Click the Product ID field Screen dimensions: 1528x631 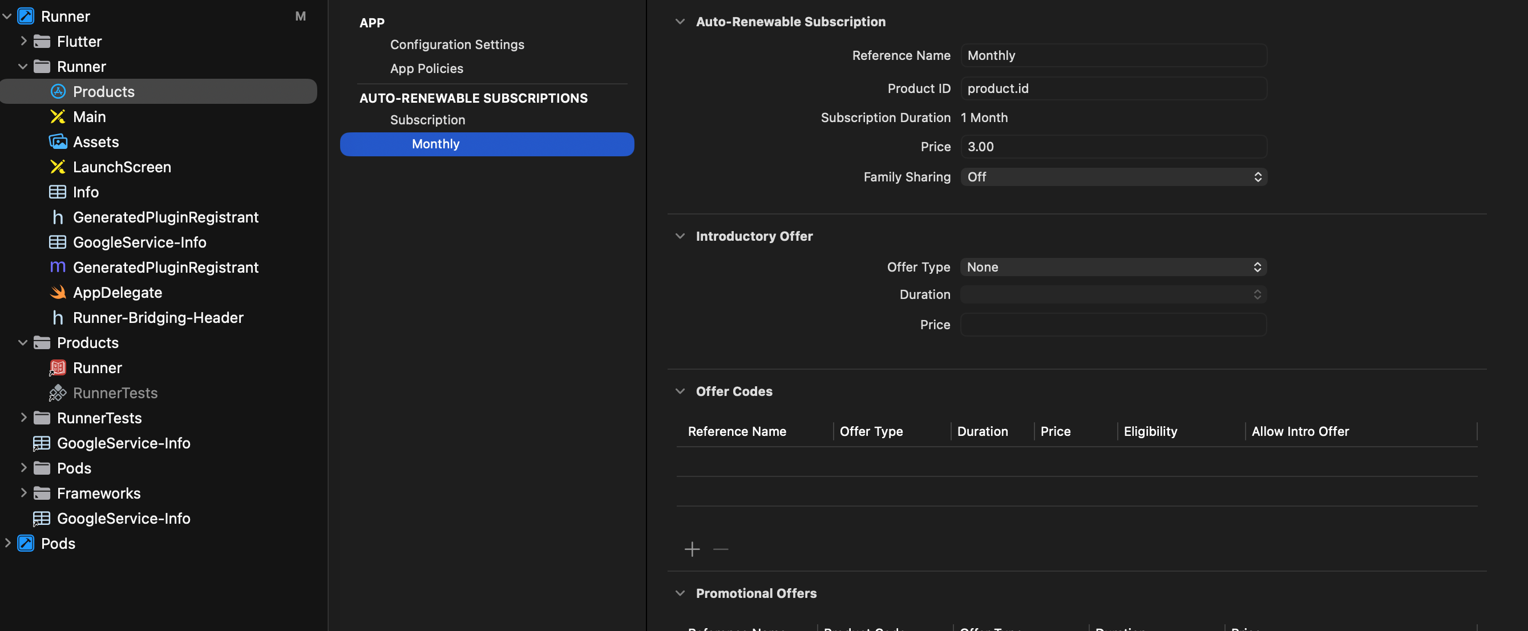click(x=1113, y=88)
